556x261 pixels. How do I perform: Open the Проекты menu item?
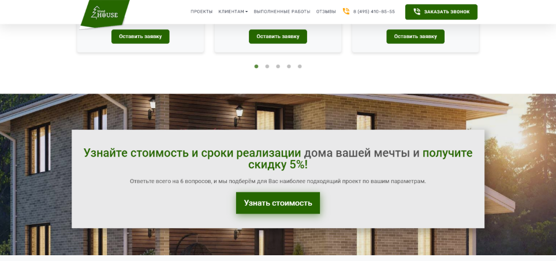[x=201, y=12]
